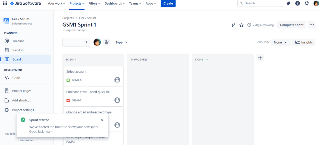The width and height of the screenshot is (320, 145).
Task: Open the Change email address field type card
Action: (x=93, y=119)
